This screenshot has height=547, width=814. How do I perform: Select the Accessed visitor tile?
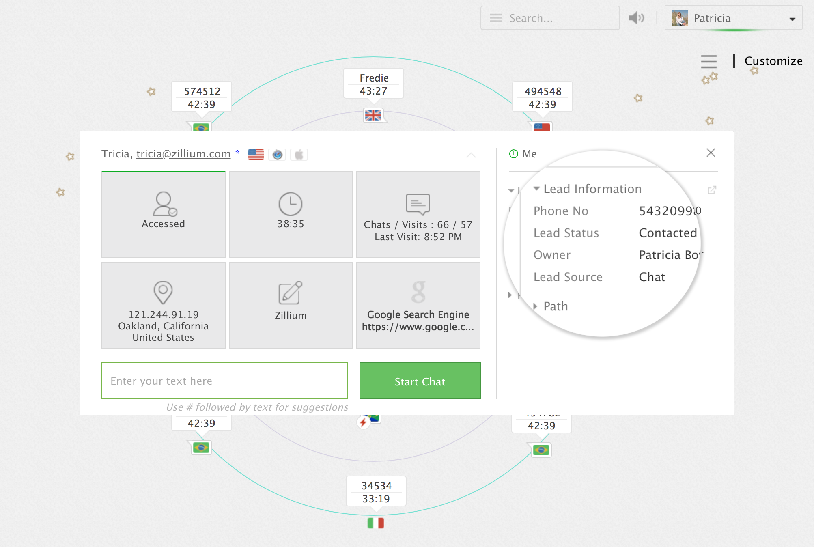(163, 214)
